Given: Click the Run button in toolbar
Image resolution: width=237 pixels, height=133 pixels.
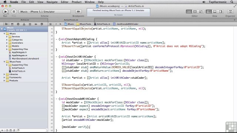Looking at the screenshot, I should [6, 11].
